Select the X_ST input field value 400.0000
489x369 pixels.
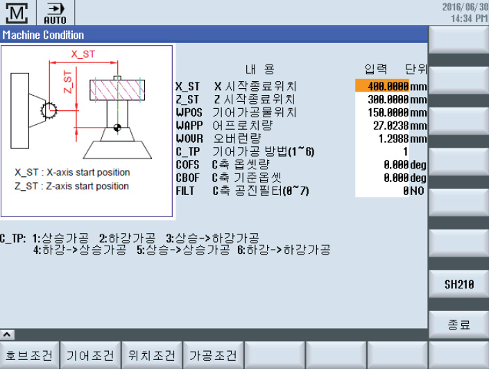tap(382, 87)
